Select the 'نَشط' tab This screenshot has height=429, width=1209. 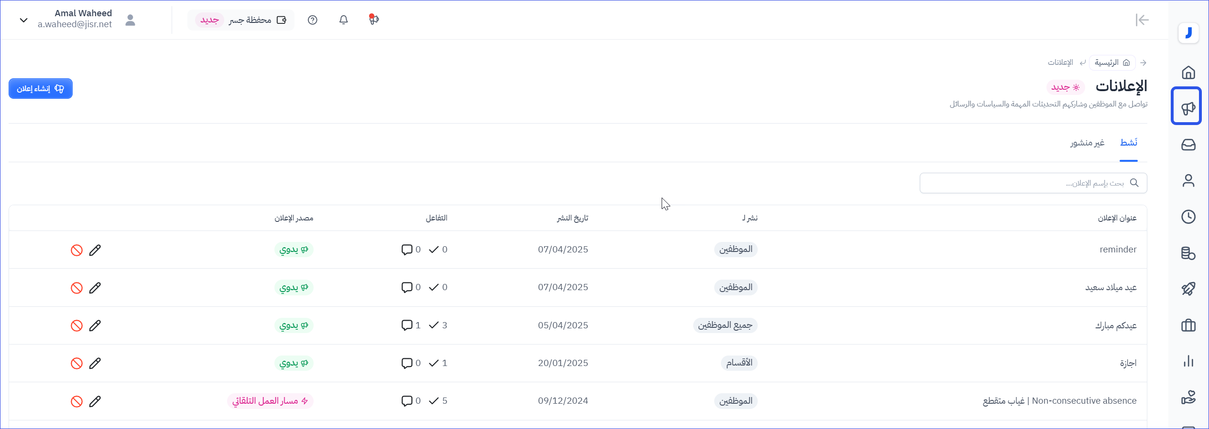pyautogui.click(x=1128, y=143)
